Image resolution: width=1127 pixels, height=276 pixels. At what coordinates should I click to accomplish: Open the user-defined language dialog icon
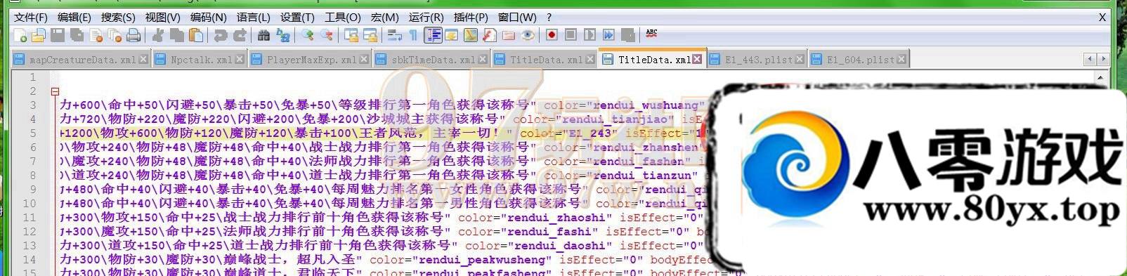coord(452,35)
